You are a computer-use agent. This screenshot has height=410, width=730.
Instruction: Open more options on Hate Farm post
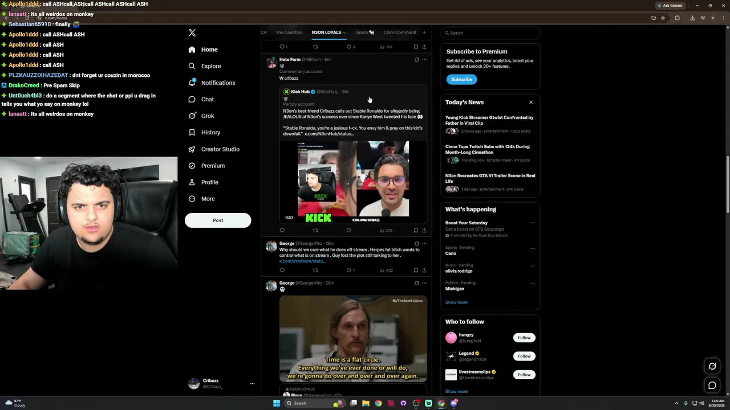pyautogui.click(x=424, y=59)
